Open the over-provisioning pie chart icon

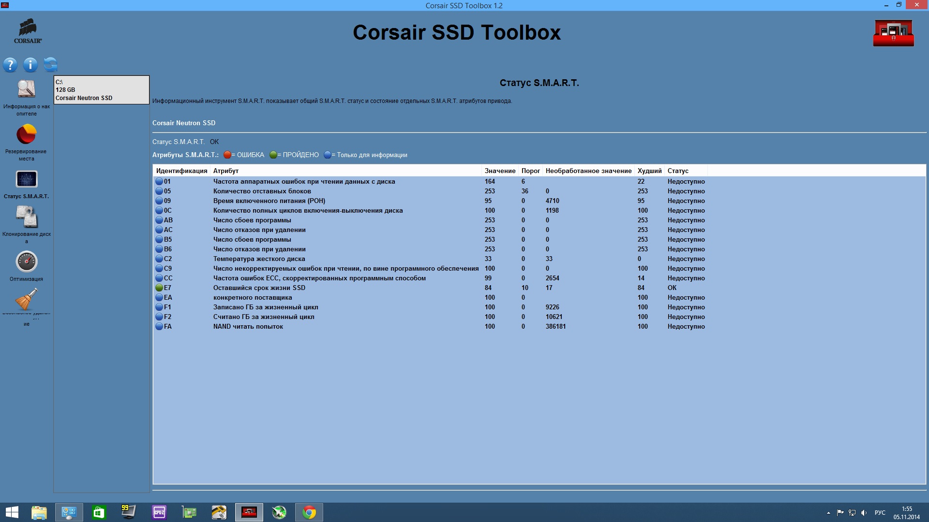(x=27, y=134)
